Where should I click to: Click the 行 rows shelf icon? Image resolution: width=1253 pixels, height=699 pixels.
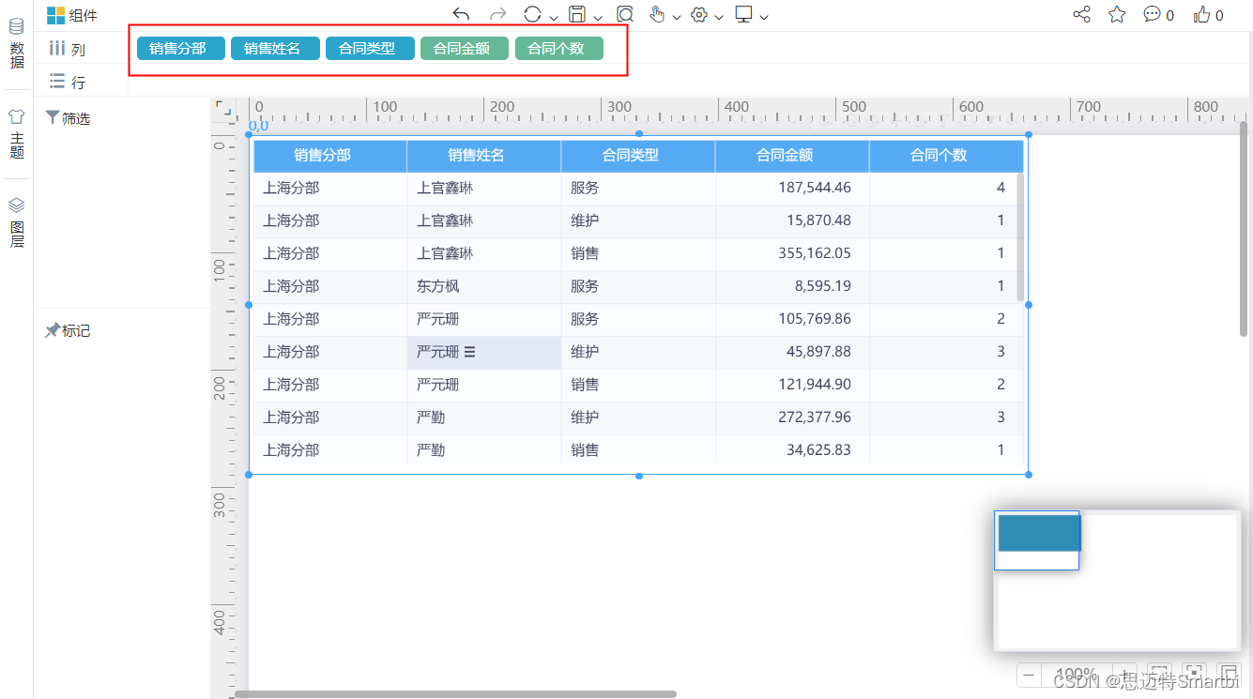click(x=57, y=82)
